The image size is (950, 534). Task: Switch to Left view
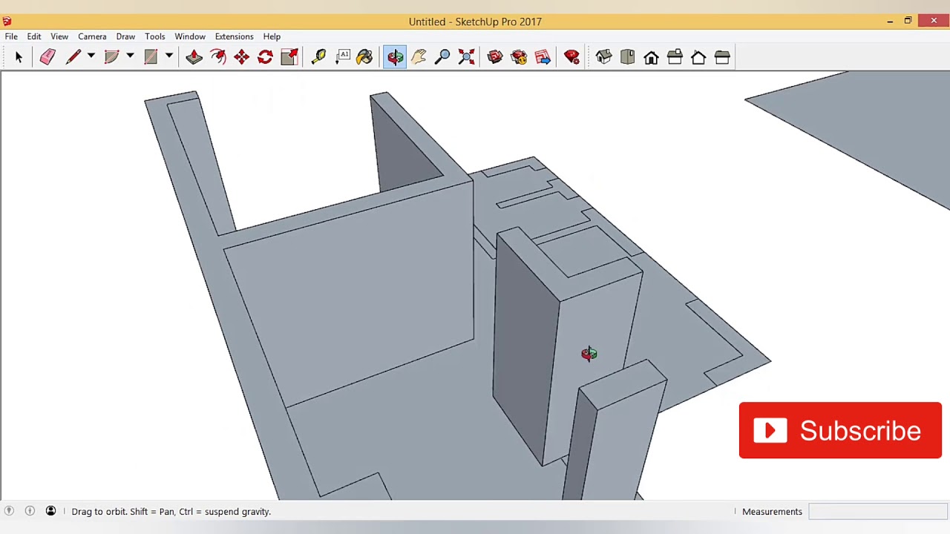pyautogui.click(x=722, y=57)
